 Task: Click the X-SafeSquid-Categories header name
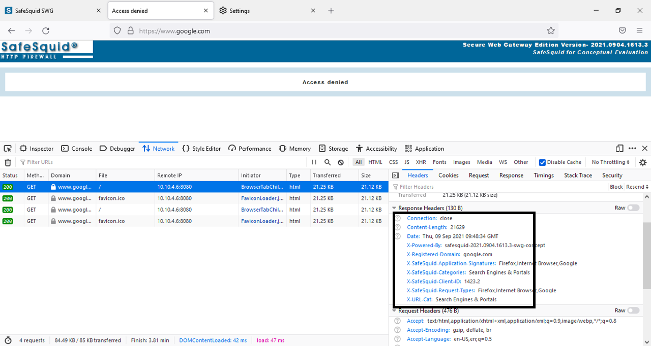click(x=436, y=272)
